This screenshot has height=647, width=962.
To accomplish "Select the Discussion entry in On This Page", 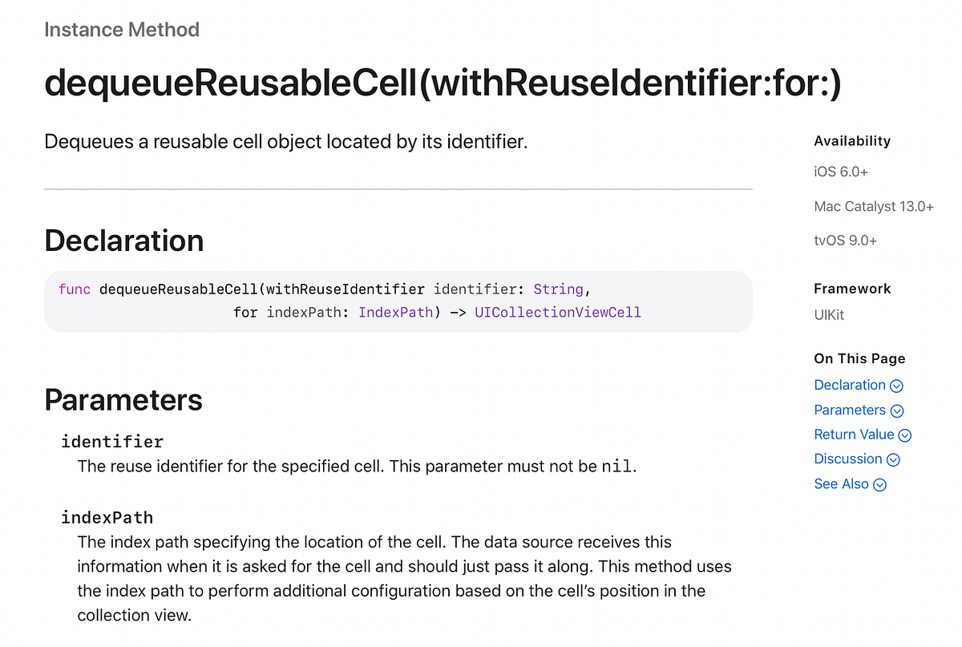I will pyautogui.click(x=848, y=459).
